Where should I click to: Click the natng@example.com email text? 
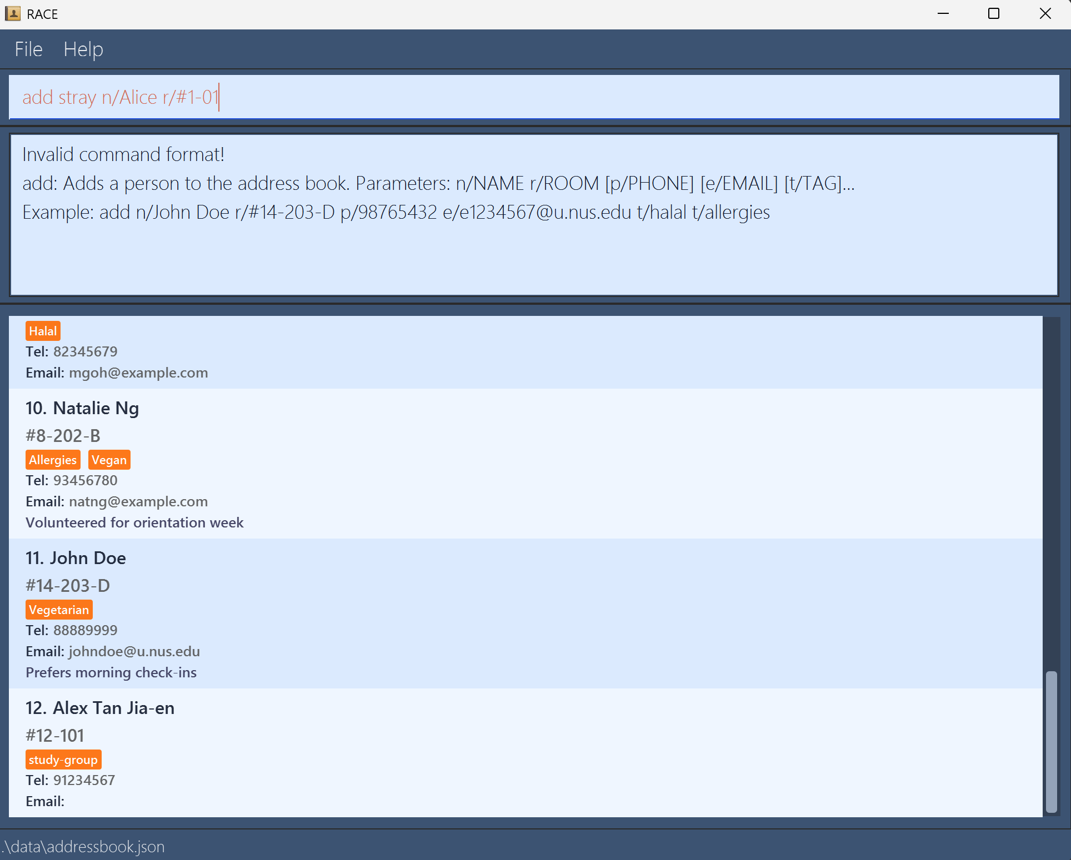[138, 501]
